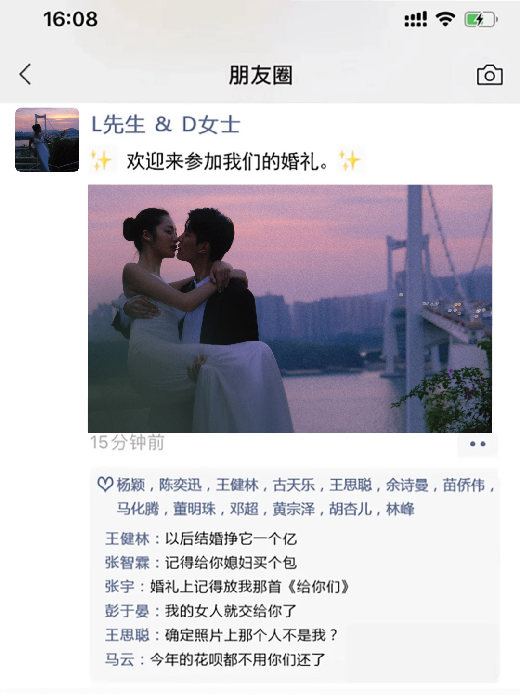Open liker 杨颖's profile

click(x=130, y=485)
